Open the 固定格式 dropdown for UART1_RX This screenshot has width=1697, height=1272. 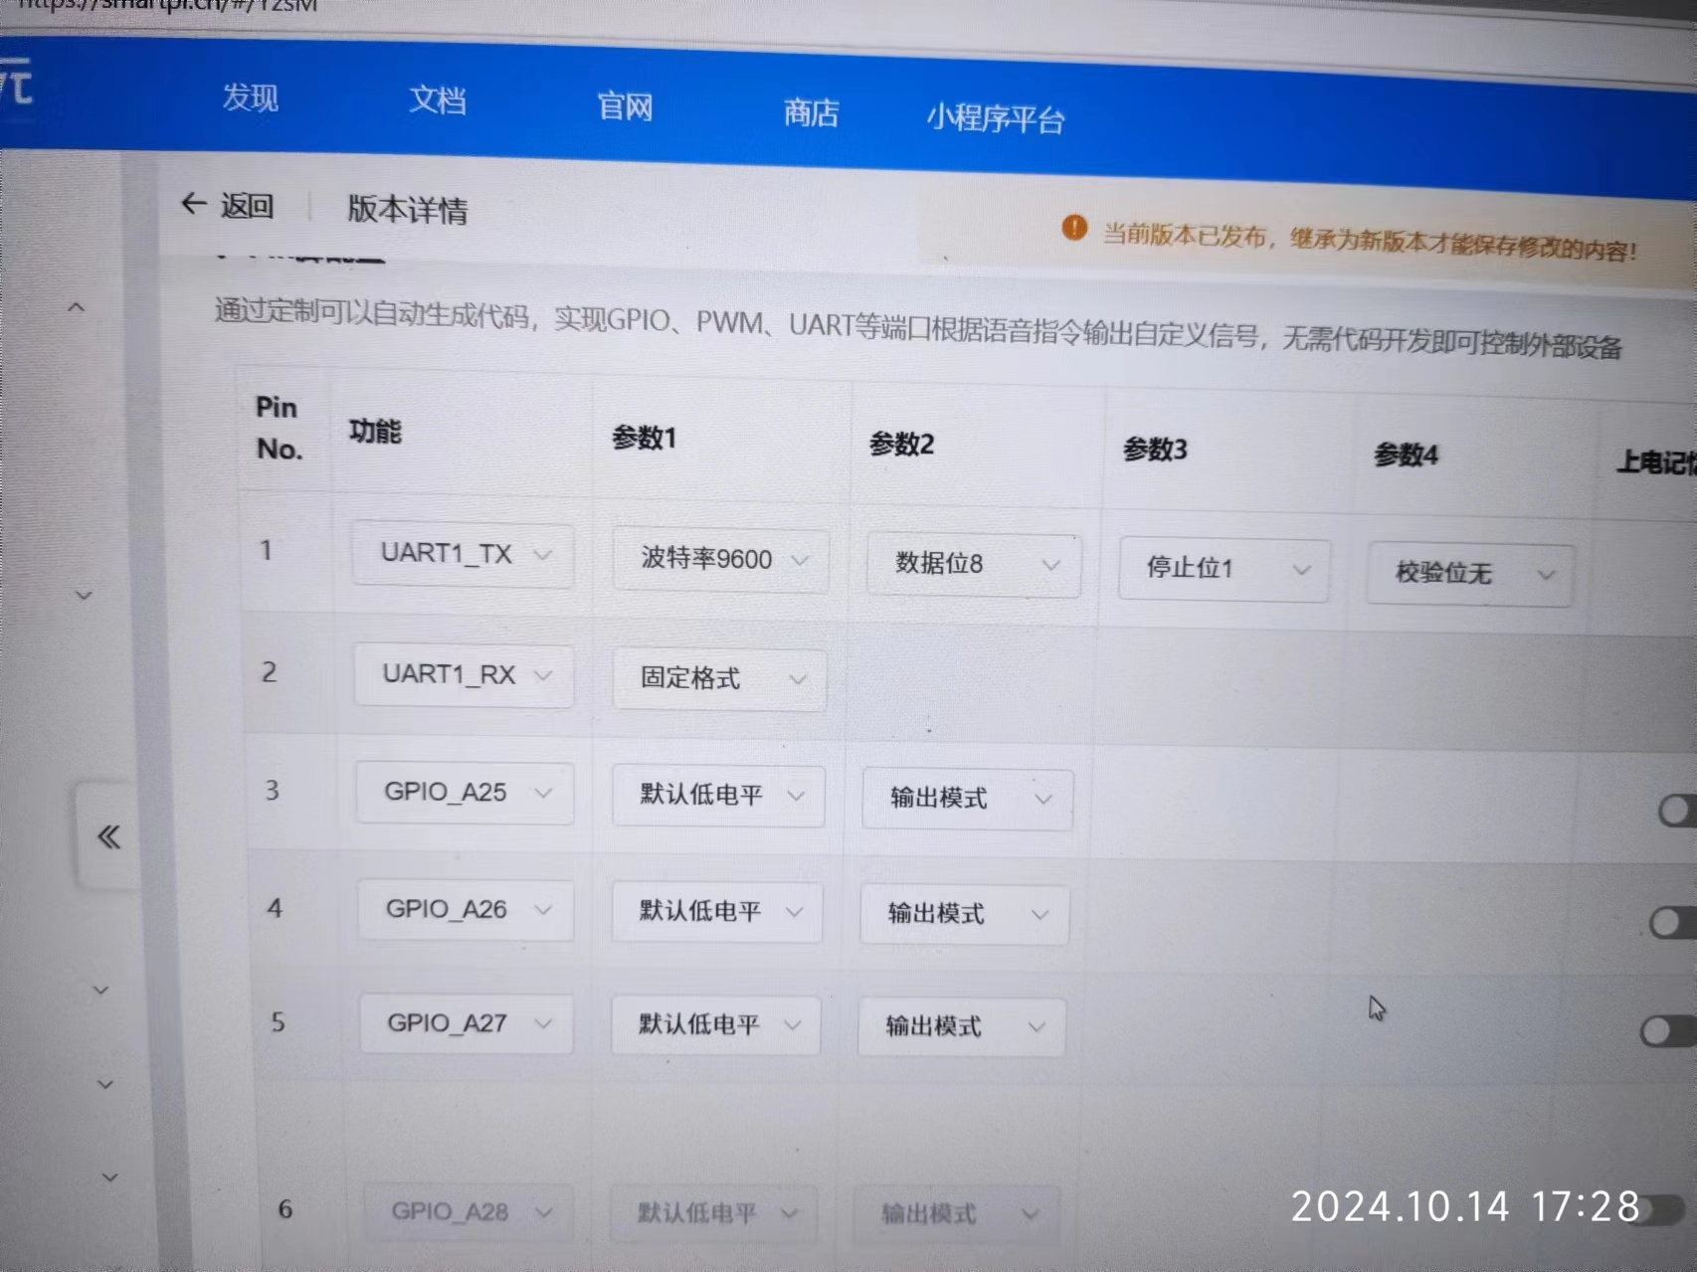coord(718,678)
